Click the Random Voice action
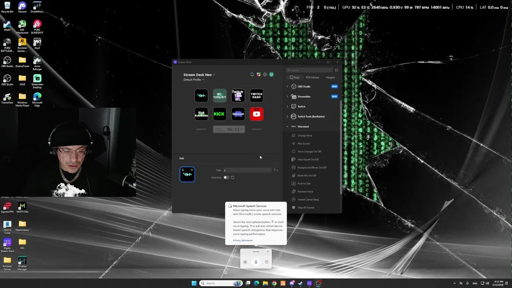This screenshot has width=512, height=288. click(305, 192)
